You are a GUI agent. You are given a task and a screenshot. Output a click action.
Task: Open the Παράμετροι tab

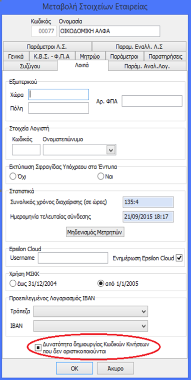coord(124,57)
